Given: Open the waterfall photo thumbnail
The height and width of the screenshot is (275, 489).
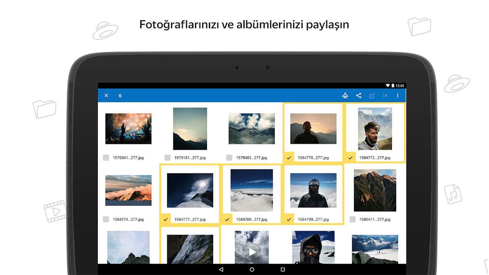Looking at the screenshot, I should (x=190, y=251).
